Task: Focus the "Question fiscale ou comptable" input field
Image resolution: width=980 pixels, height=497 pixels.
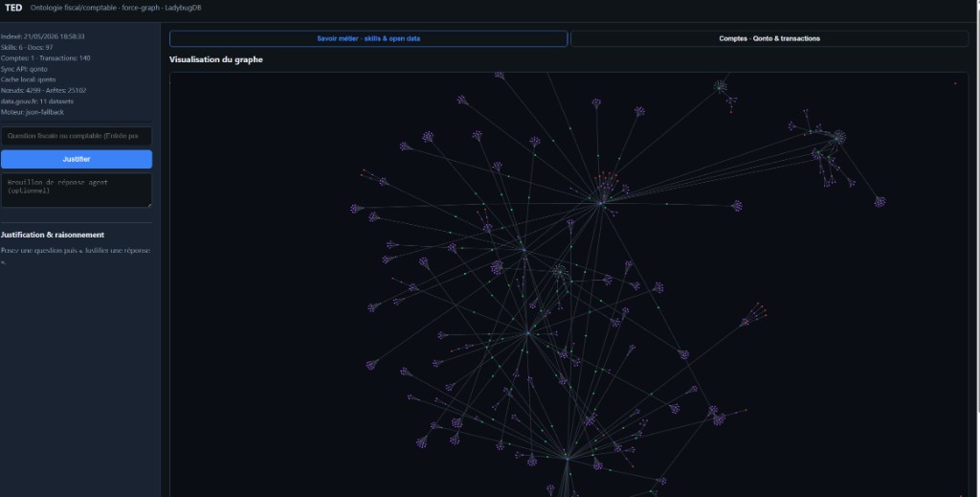Action: [x=77, y=136]
